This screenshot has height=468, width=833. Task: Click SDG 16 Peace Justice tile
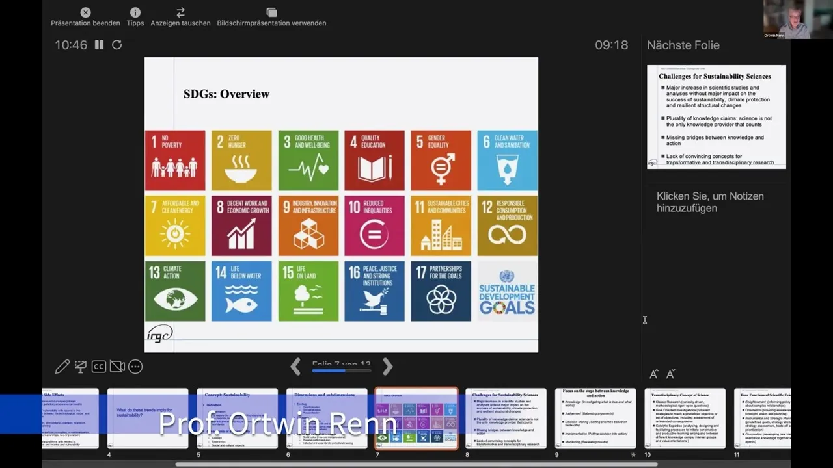pyautogui.click(x=374, y=291)
